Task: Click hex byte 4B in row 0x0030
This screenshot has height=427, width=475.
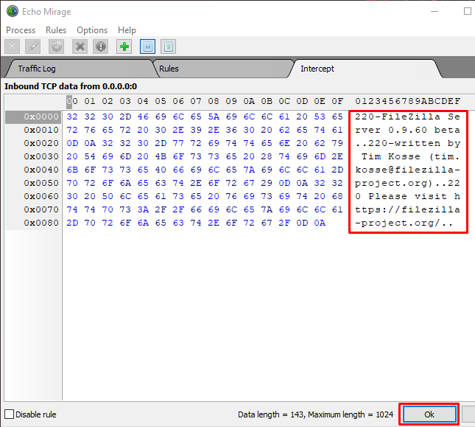Action: [x=161, y=156]
